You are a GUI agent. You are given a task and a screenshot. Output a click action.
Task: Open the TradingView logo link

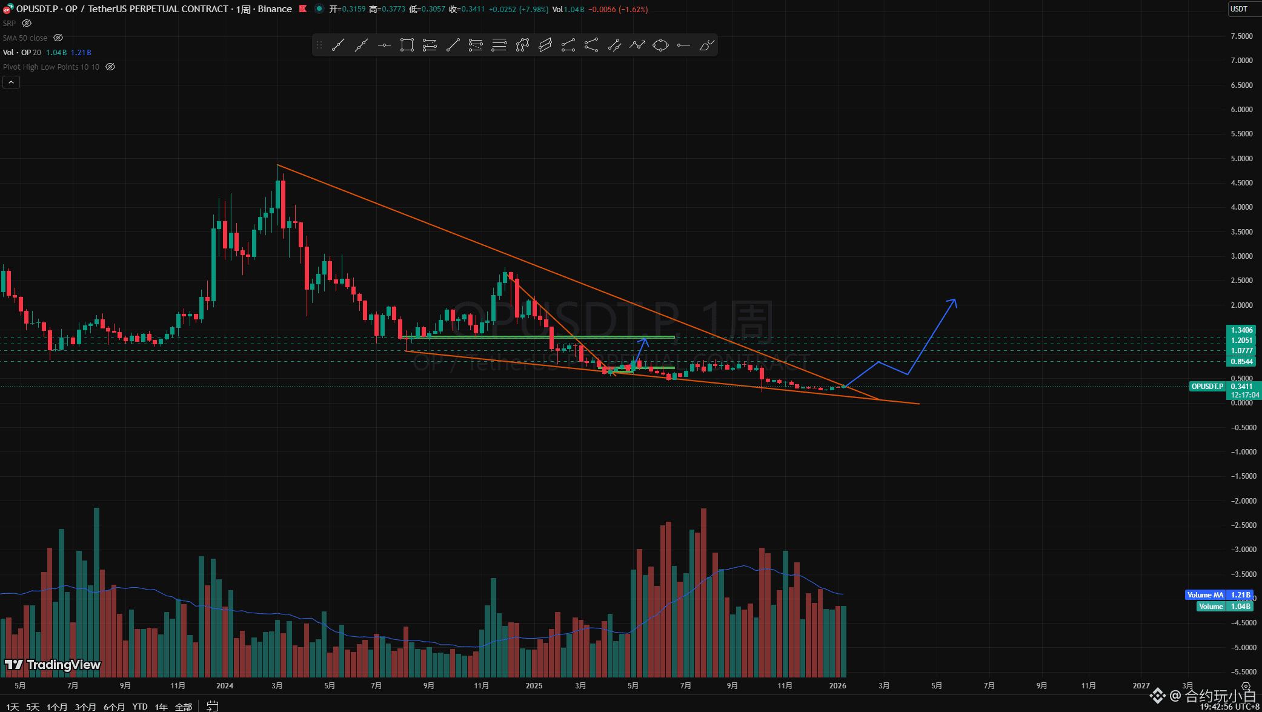tap(52, 665)
